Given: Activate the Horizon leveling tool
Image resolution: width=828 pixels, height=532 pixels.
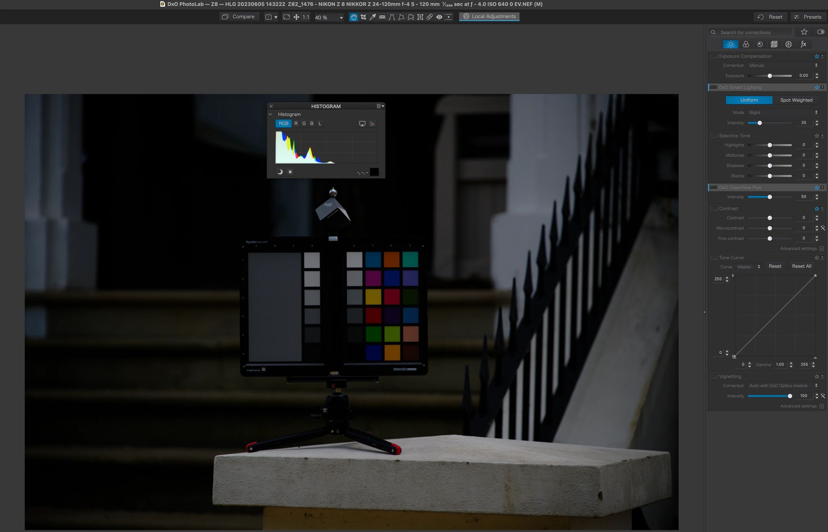Looking at the screenshot, I should click(382, 17).
